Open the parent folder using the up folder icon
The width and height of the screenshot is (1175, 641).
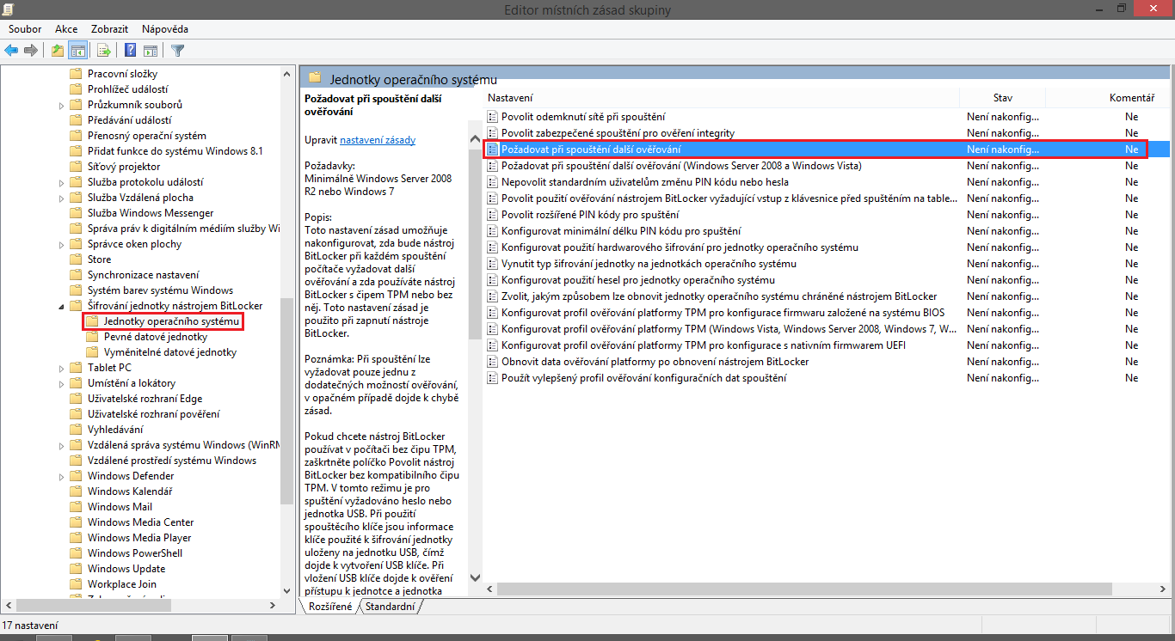point(57,50)
